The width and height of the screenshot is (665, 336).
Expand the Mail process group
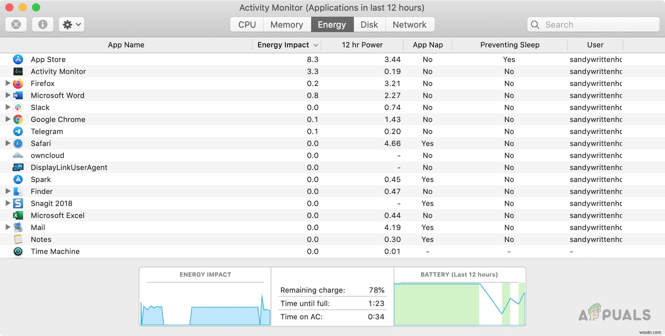pyautogui.click(x=7, y=227)
